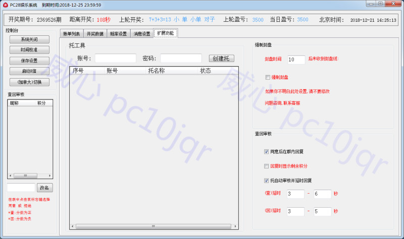Click the 托名称 column header
Image resolution: width=404 pixels, height=239 pixels.
click(172, 71)
